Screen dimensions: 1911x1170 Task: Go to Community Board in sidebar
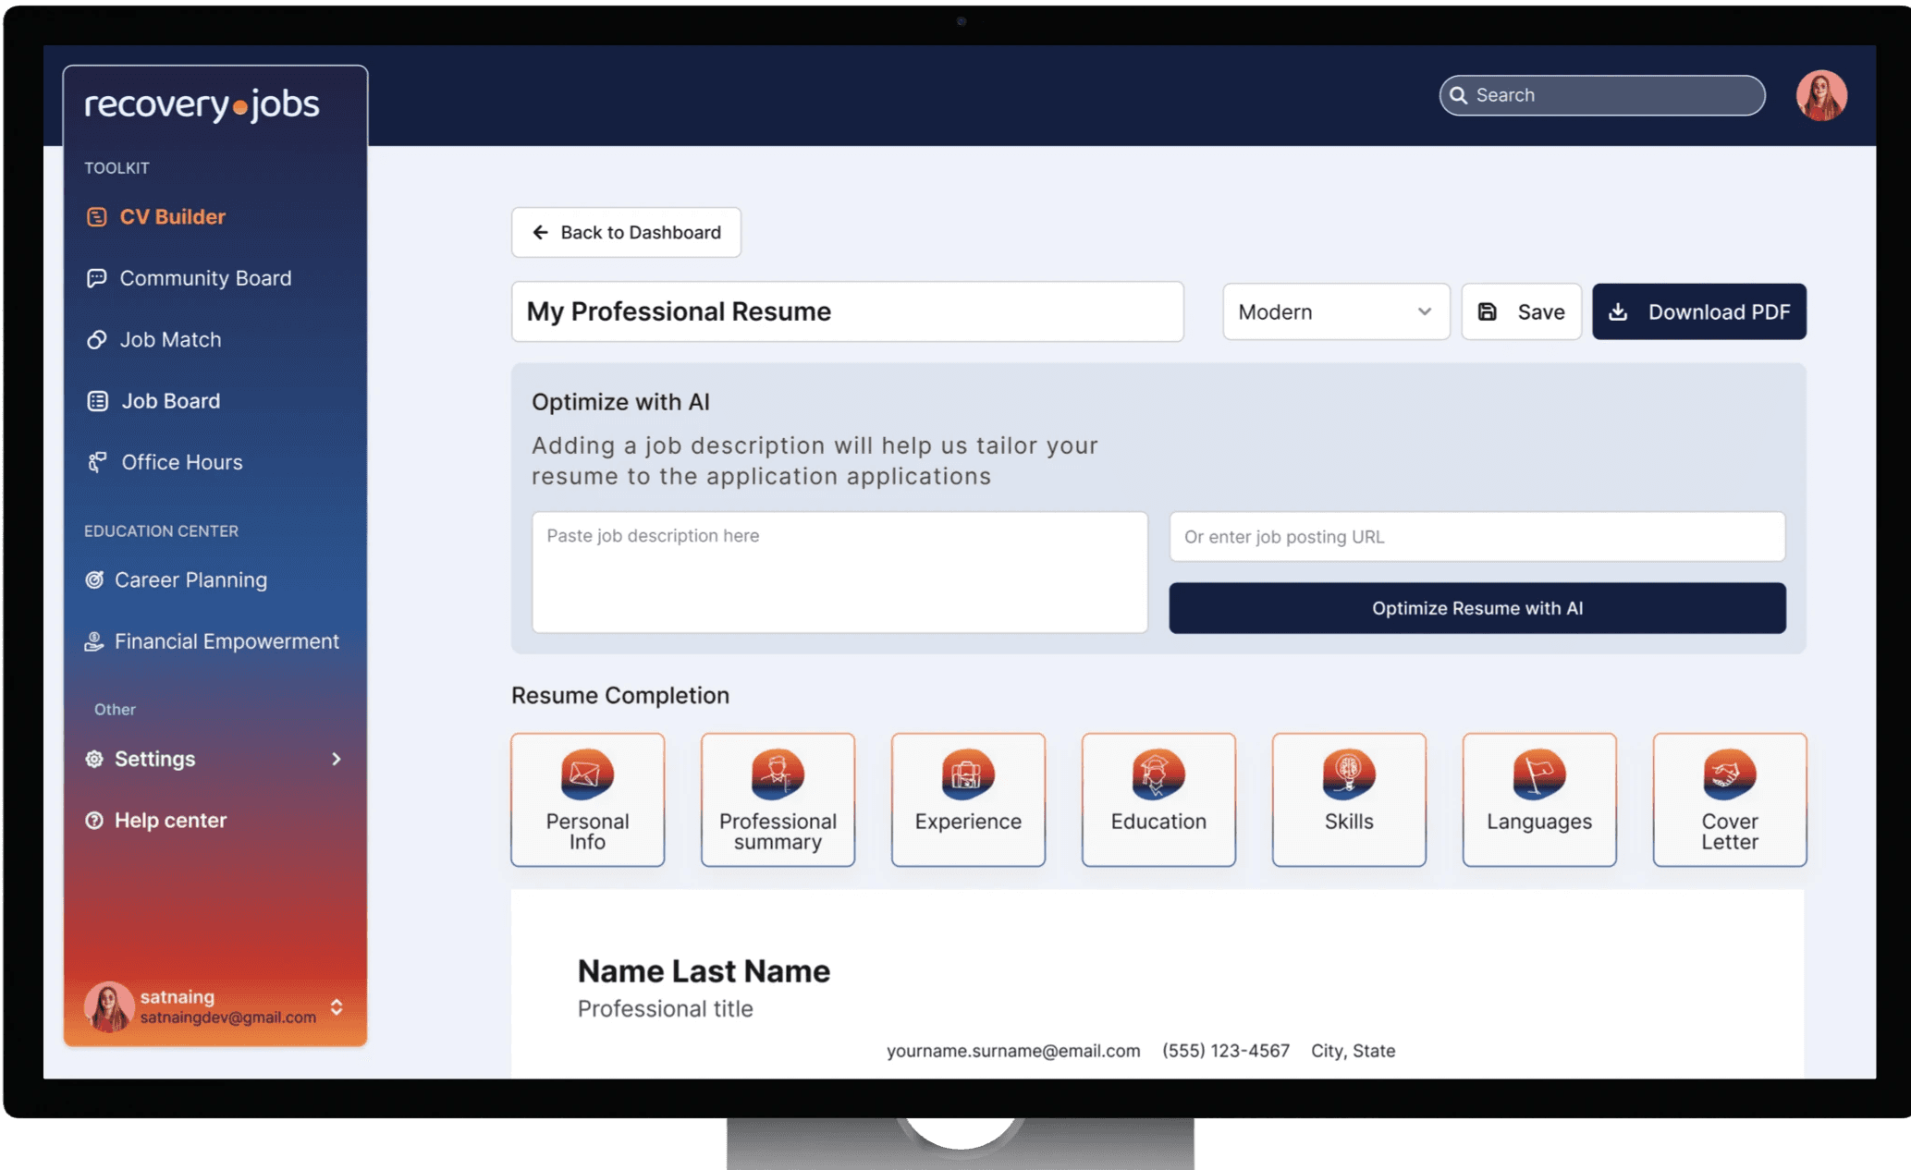(x=205, y=278)
